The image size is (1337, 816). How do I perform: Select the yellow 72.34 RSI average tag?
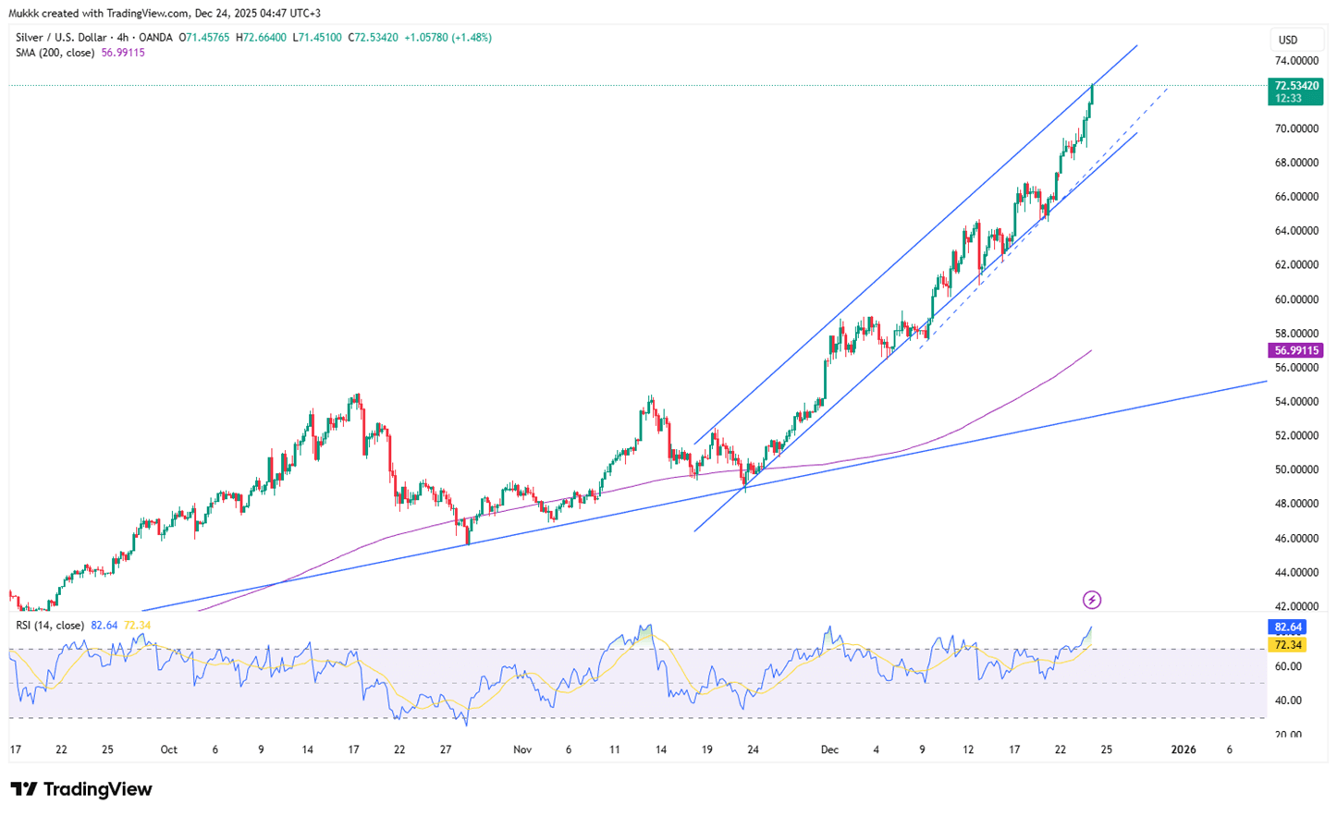click(x=1287, y=644)
